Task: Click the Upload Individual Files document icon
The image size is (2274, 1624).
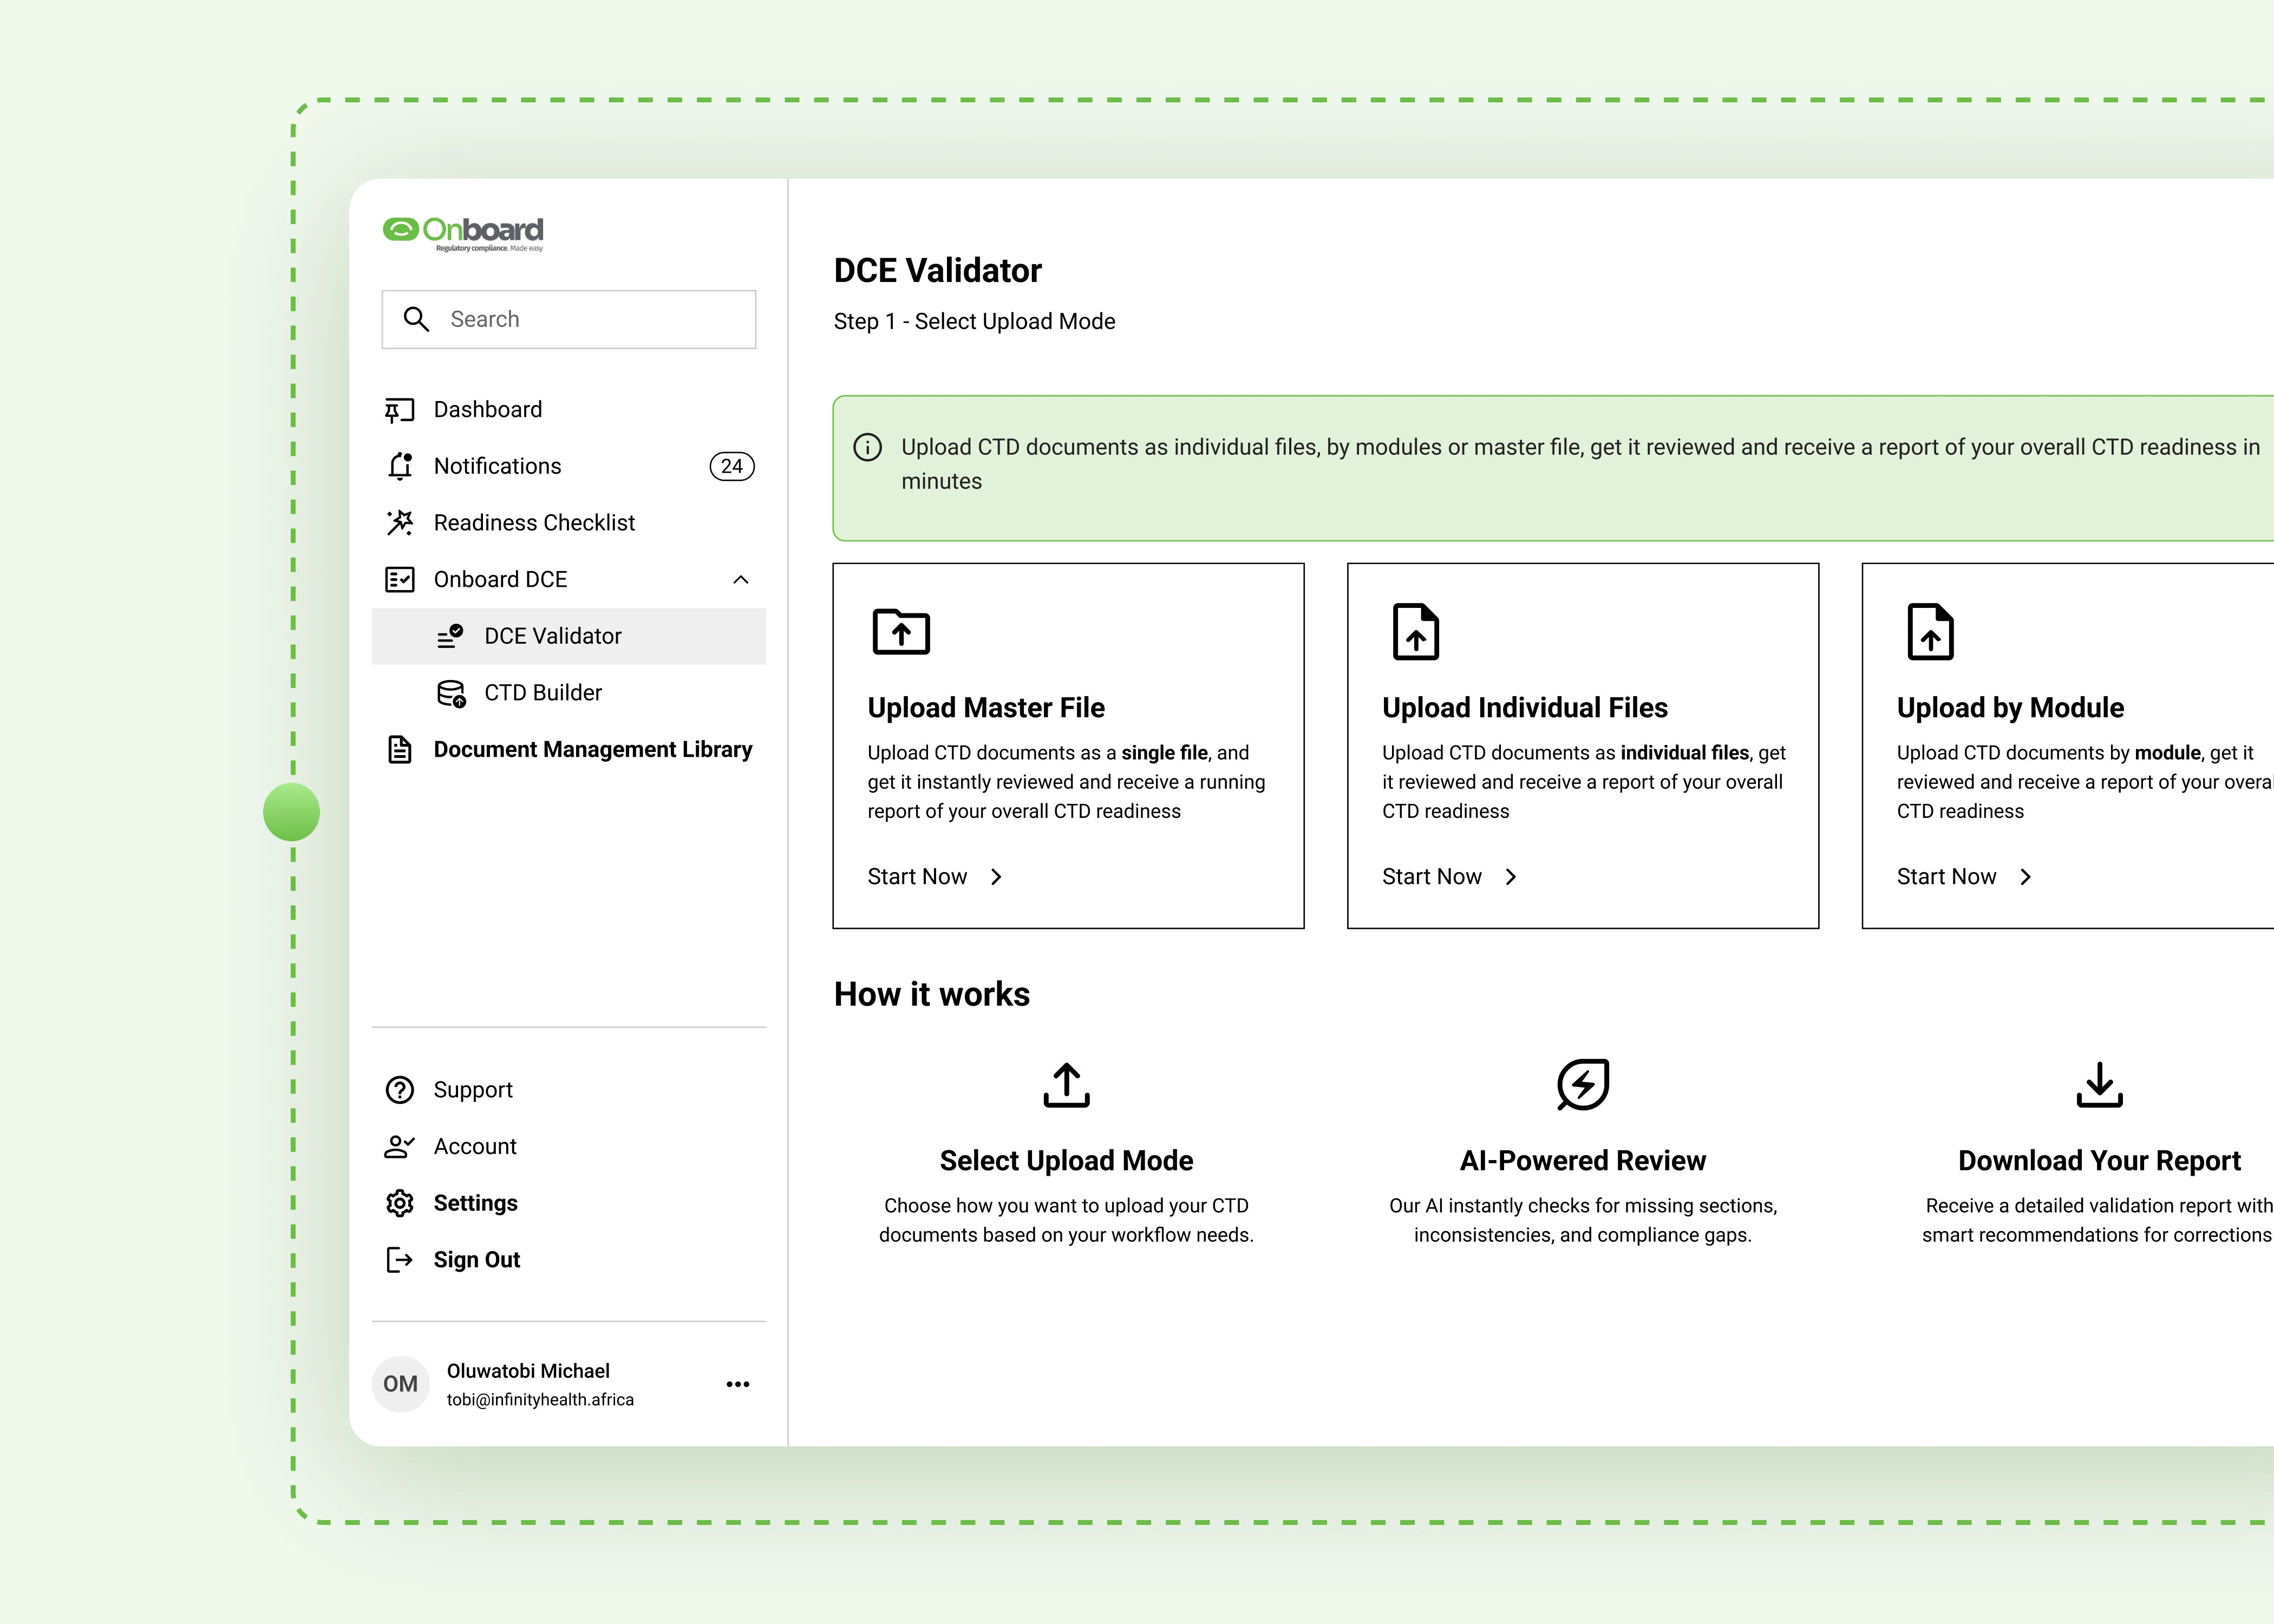Action: [1416, 632]
